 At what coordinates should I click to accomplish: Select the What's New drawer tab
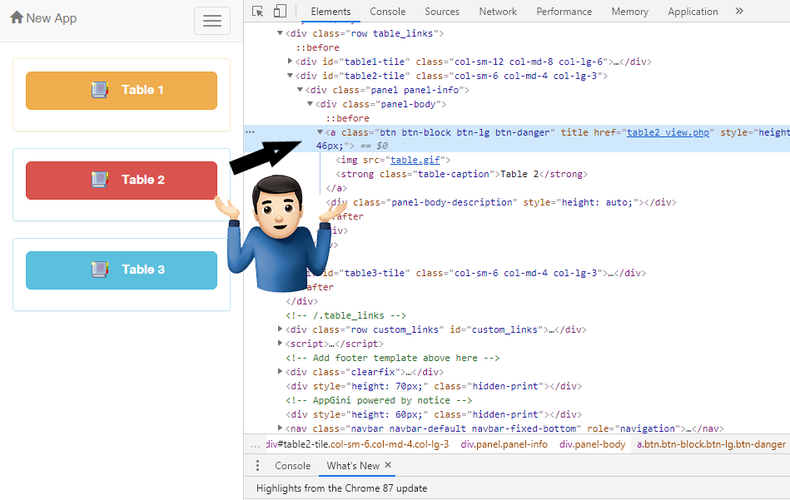pyautogui.click(x=353, y=466)
